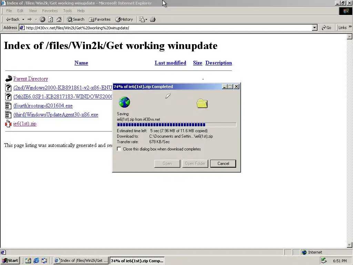The width and height of the screenshot is (353, 265).
Task: Click the Stop loading toolbar icon
Action: pyautogui.click(x=42, y=19)
